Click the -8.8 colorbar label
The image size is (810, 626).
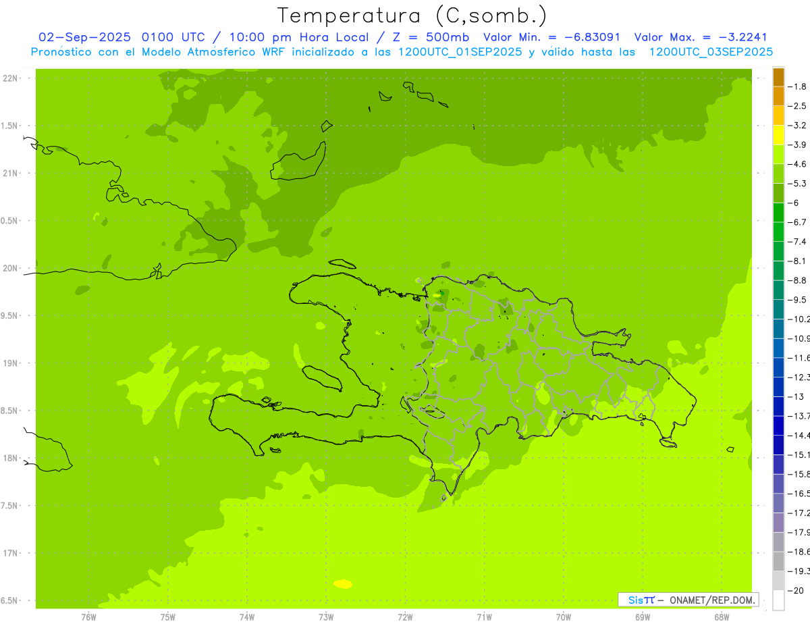799,280
